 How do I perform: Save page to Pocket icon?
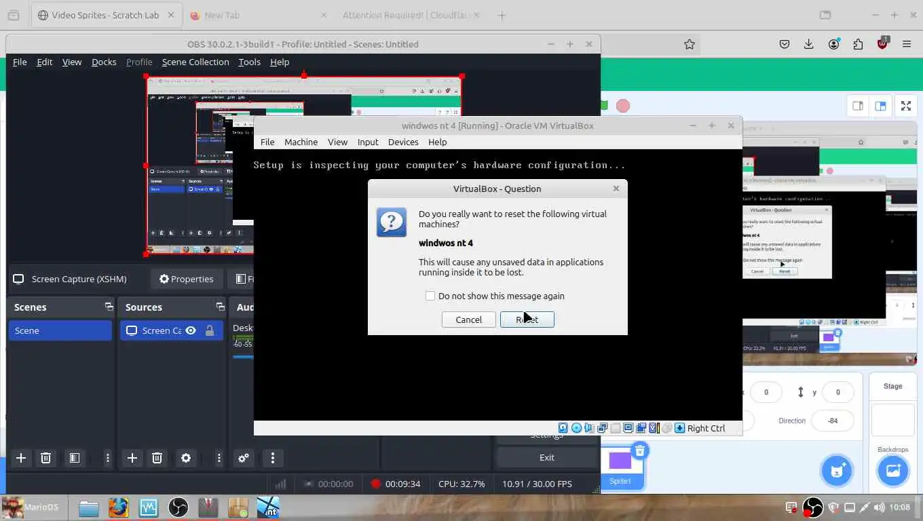pyautogui.click(x=784, y=44)
